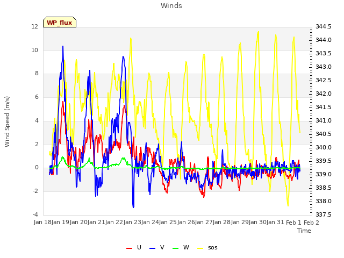Click the 338.0 right axis label
The height and width of the screenshot is (258, 344).
click(x=324, y=201)
